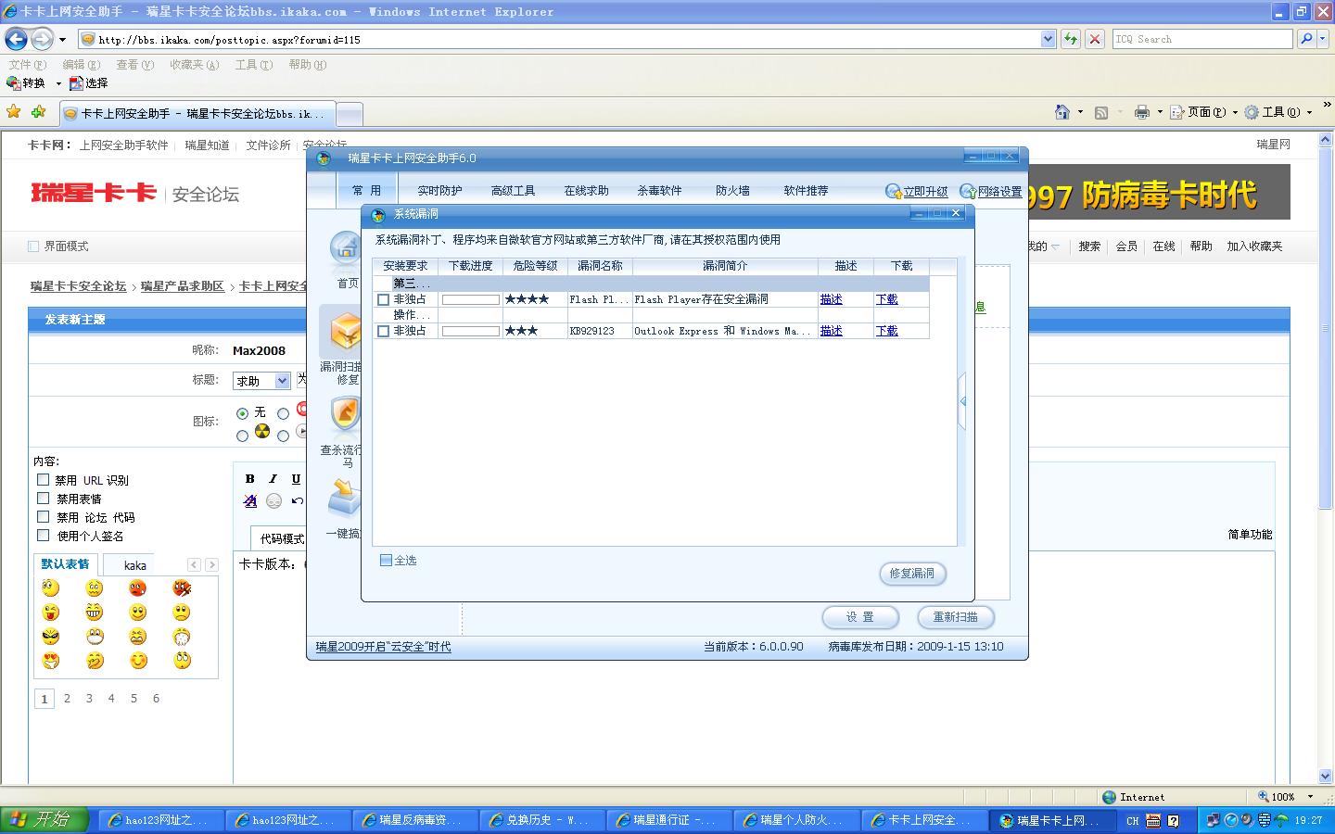Select the radiation icon radio button
Viewport: 1335px width, 834px height.
point(242,436)
